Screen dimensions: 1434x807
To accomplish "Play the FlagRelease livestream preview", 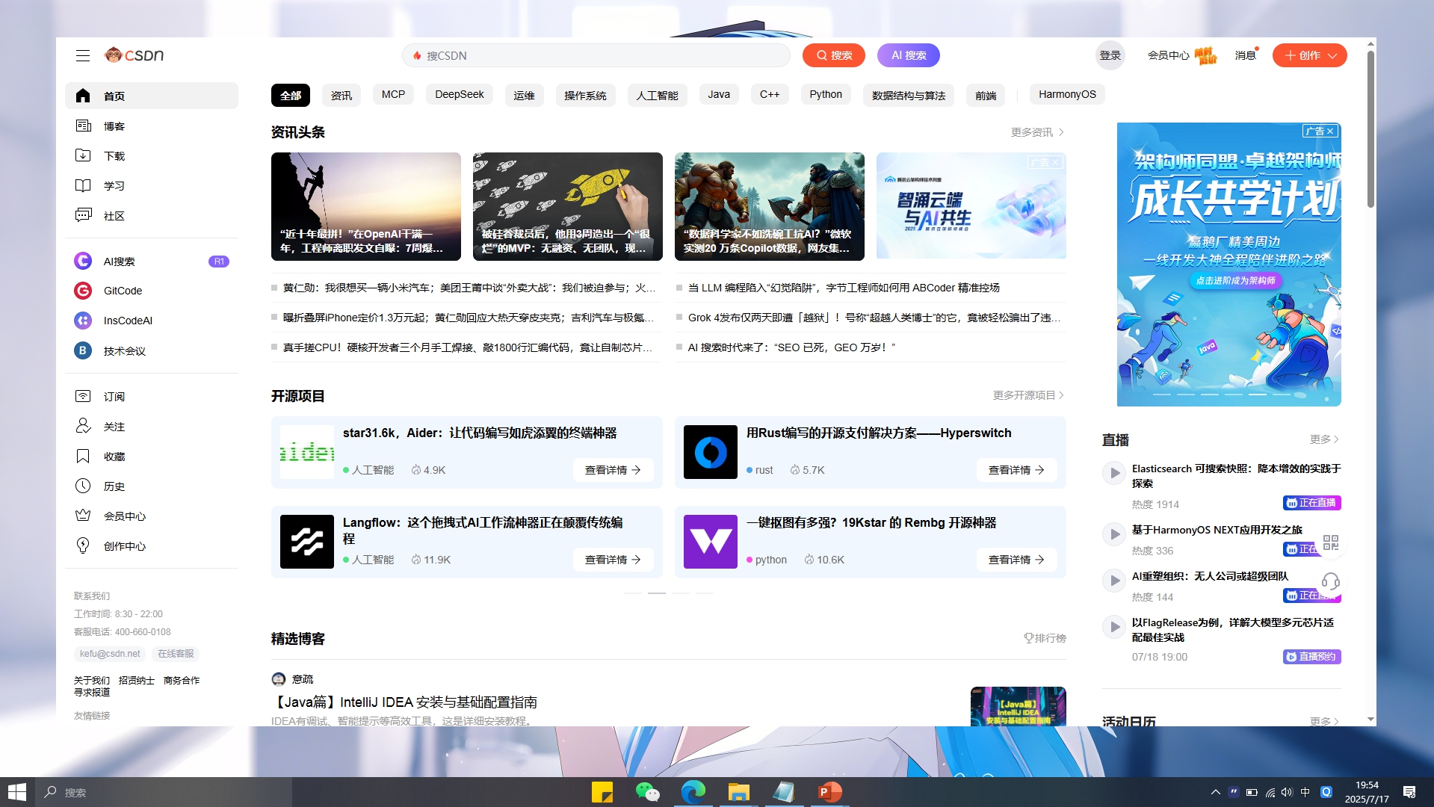I will click(1114, 627).
